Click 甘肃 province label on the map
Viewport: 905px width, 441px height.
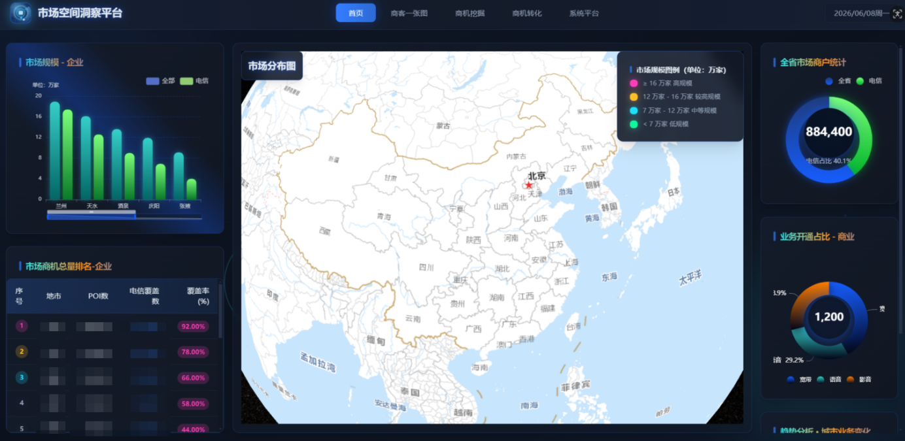coord(390,178)
